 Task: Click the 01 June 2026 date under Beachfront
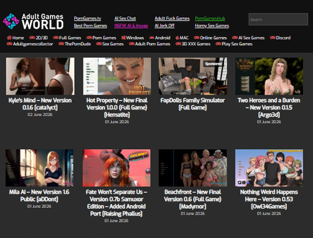192,214
